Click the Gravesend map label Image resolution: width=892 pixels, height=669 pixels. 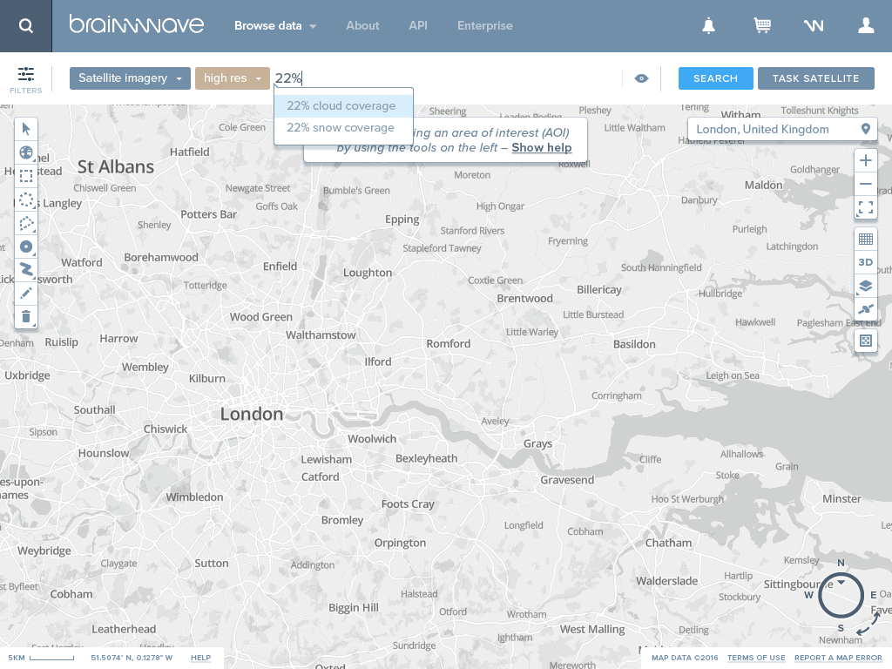[x=567, y=480]
